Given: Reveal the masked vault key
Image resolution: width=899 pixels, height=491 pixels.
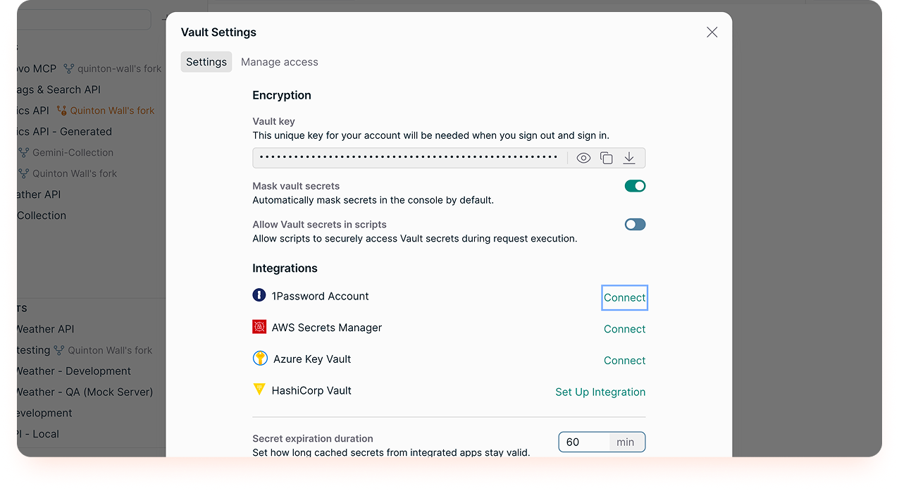Looking at the screenshot, I should point(583,158).
